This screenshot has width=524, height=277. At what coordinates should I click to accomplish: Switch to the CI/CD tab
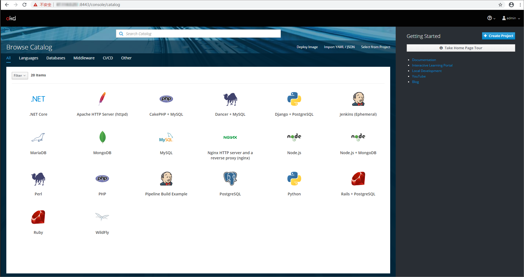108,58
